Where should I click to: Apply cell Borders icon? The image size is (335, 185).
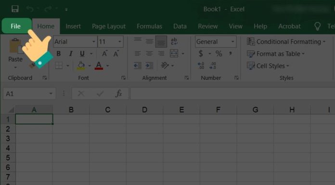tap(59, 65)
